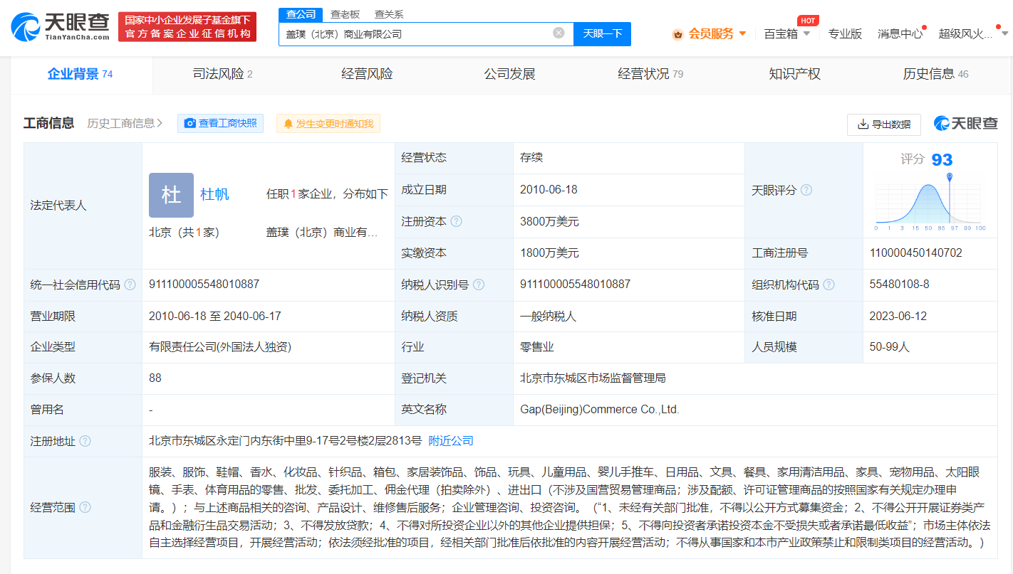Click the member crown icon
The height and width of the screenshot is (574, 1013).
[x=677, y=34]
